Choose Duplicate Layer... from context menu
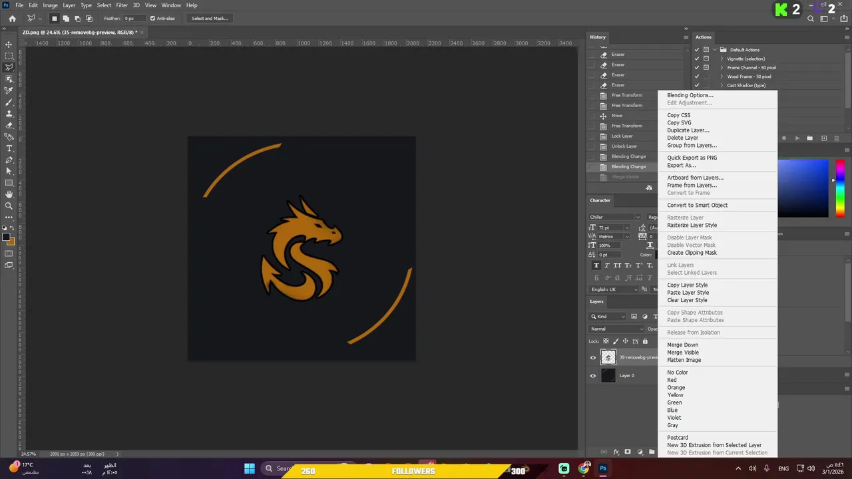This screenshot has width=852, height=479. click(x=688, y=130)
